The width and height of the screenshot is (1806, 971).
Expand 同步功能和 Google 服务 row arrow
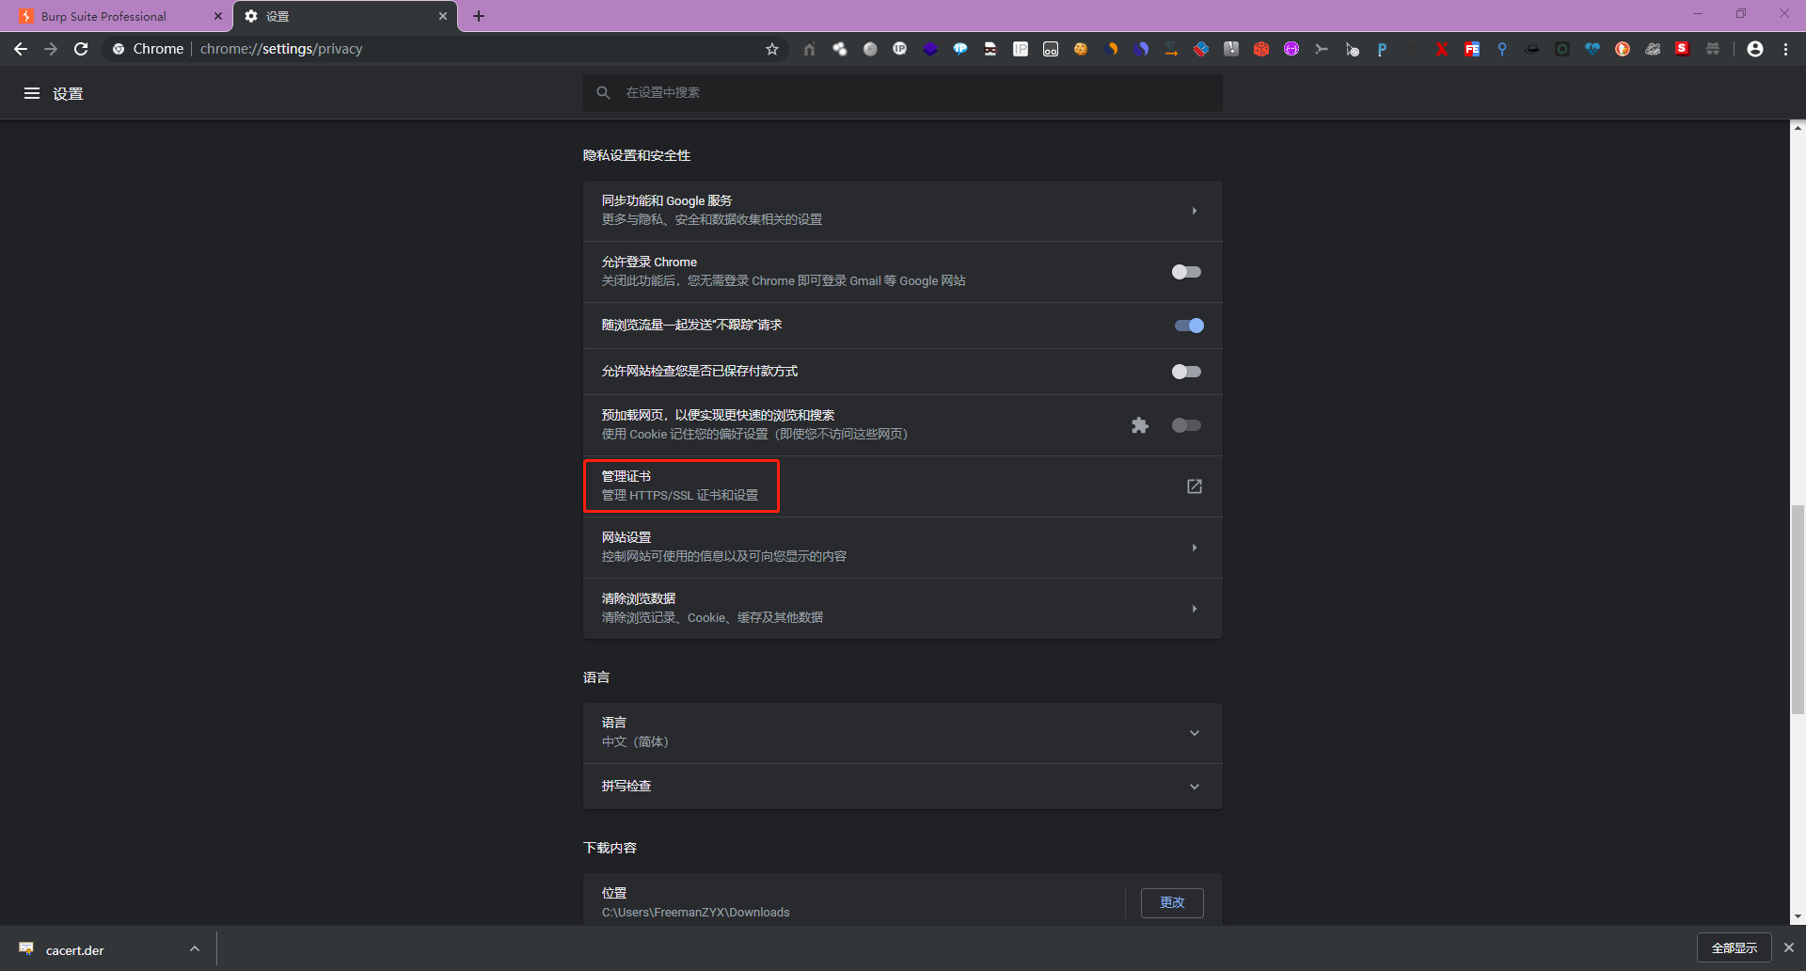pyautogui.click(x=1195, y=211)
